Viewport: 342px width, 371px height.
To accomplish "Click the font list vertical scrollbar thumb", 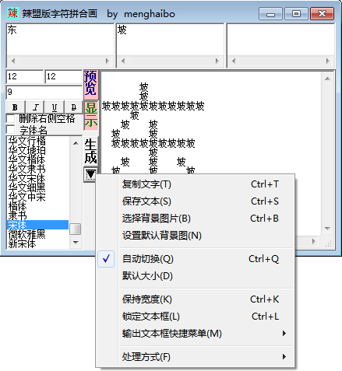I will click(x=76, y=229).
